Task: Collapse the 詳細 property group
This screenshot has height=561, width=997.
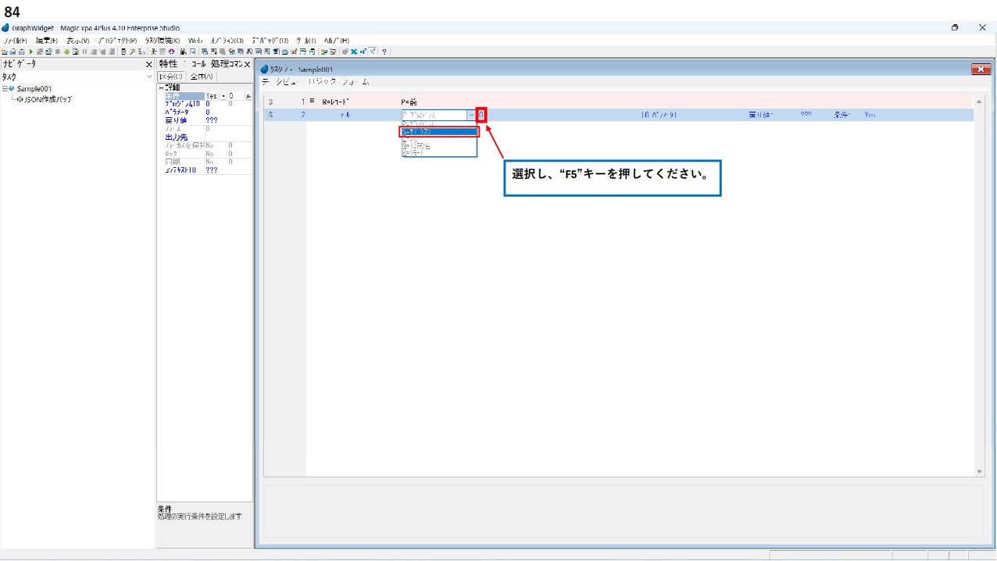Action: [x=161, y=88]
